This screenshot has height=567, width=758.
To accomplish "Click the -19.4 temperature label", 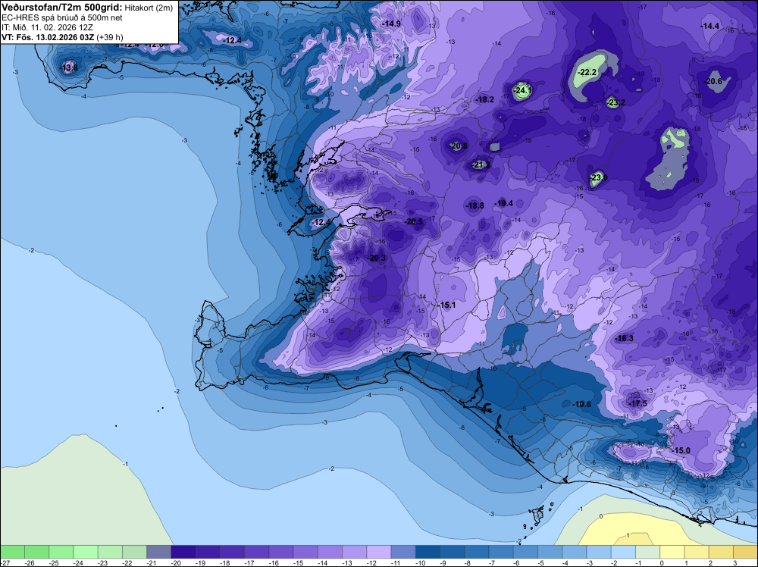I will pyautogui.click(x=504, y=203).
